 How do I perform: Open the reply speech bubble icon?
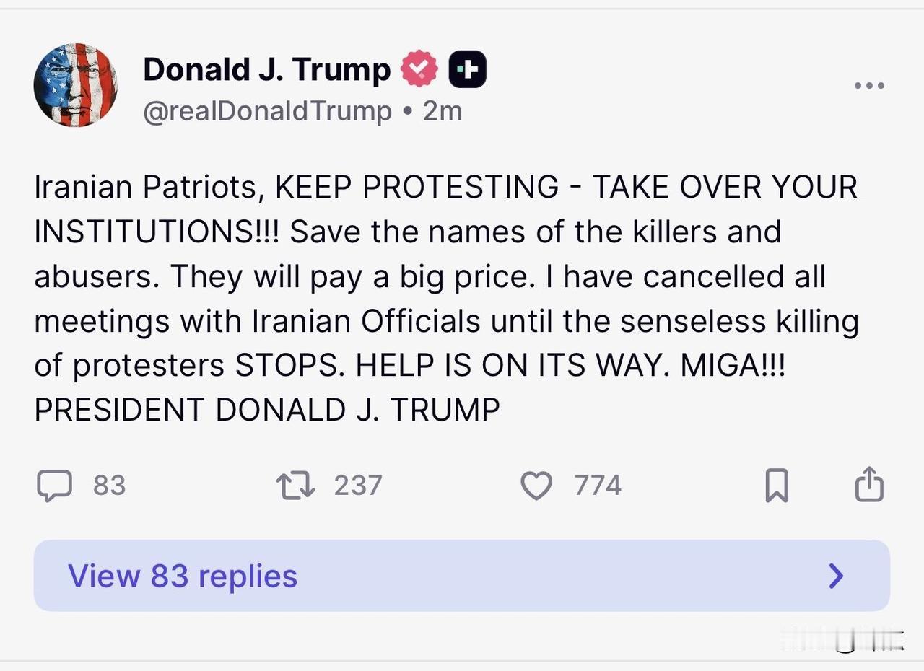54,486
